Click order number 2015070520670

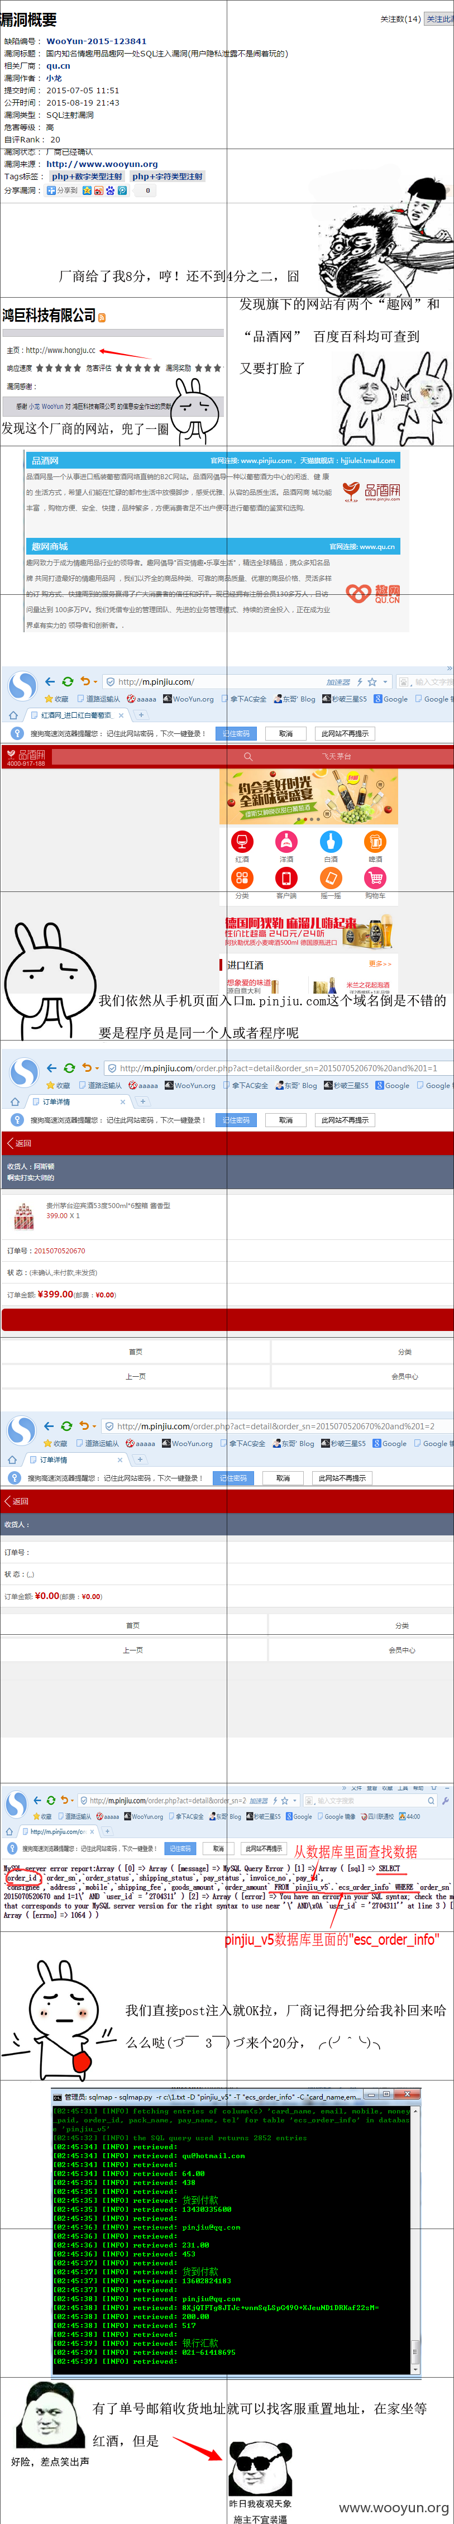pyautogui.click(x=60, y=1250)
